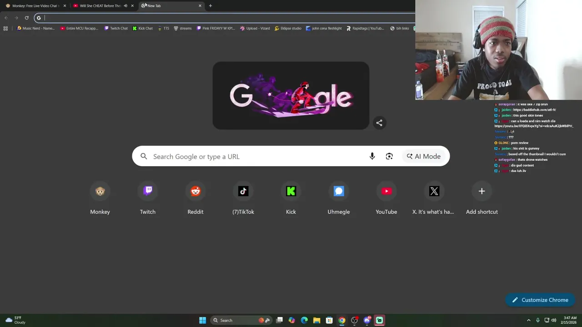Open the Apps grid in bookmarks bar
Screen dimensions: 582x327
(5, 28)
